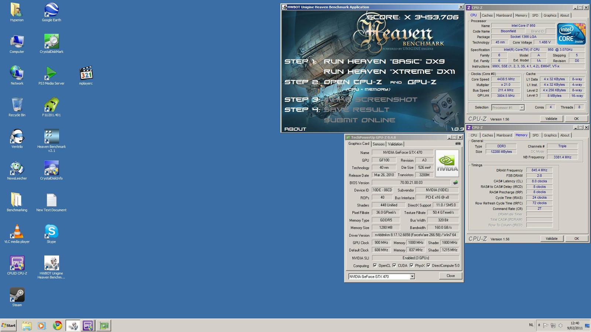Open the CPU tab in the lower CPU-Z window
The height and width of the screenshot is (332, 591).
(x=474, y=136)
